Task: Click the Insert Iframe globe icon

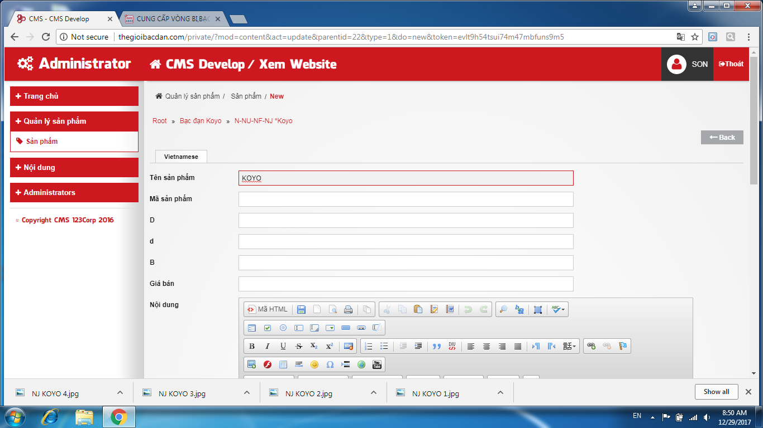Action: point(361,364)
